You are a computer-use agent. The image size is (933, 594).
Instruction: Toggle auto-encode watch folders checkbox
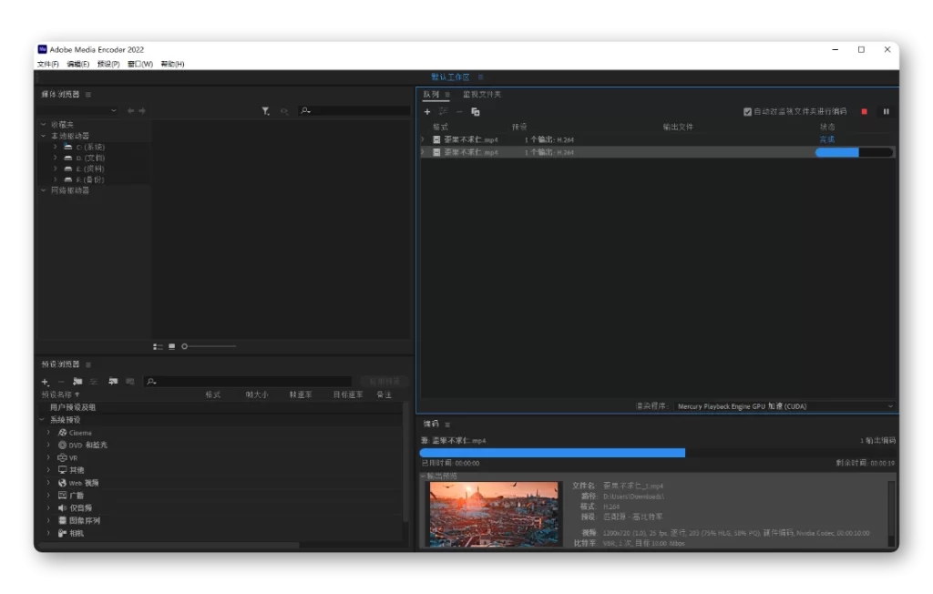point(747,111)
